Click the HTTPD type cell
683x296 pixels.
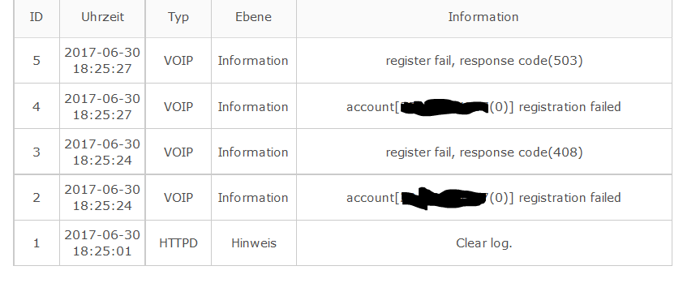(178, 243)
